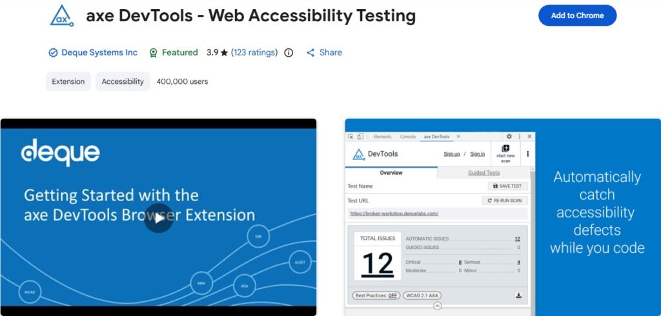The width and height of the screenshot is (661, 316).
Task: Collapse the issues summary with the up chevron
Action: pyautogui.click(x=437, y=306)
